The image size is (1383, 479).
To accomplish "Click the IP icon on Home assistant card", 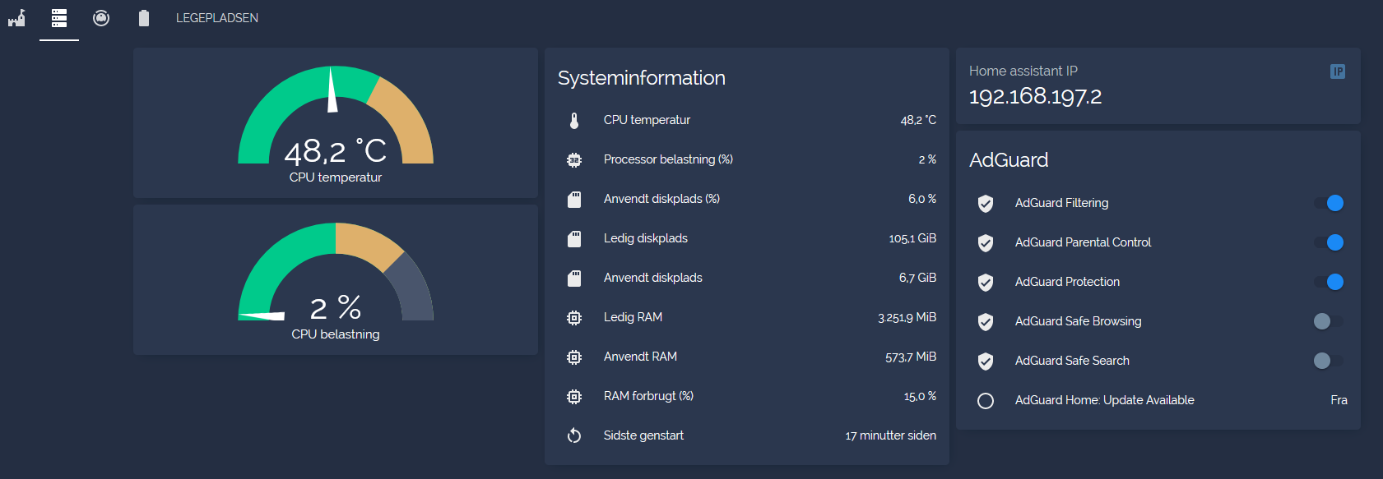I will pyautogui.click(x=1338, y=71).
